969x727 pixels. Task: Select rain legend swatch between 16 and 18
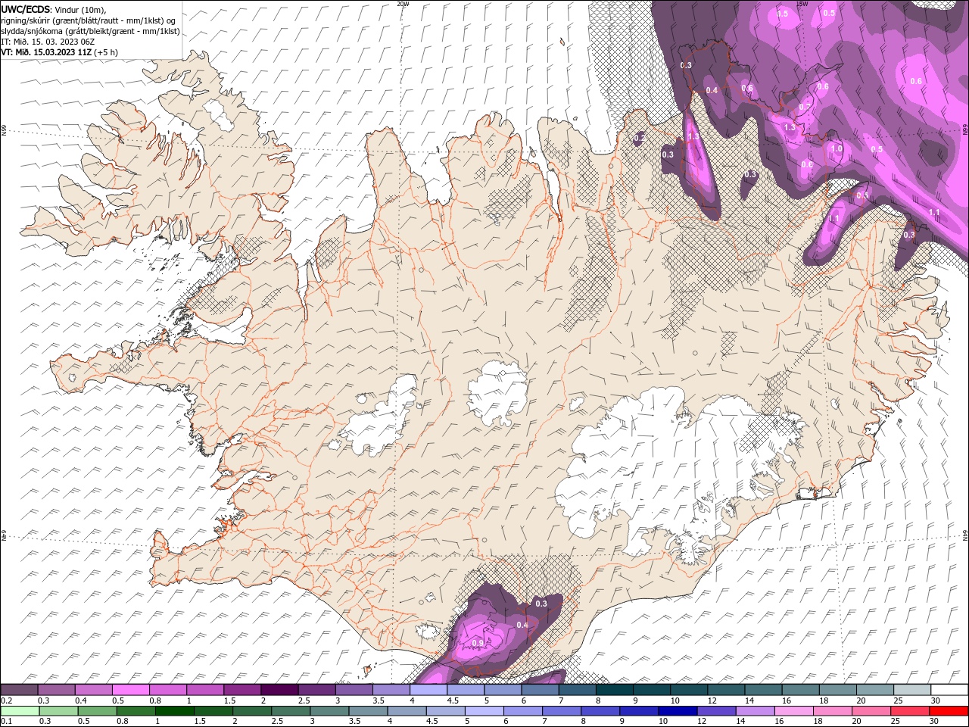tap(795, 711)
